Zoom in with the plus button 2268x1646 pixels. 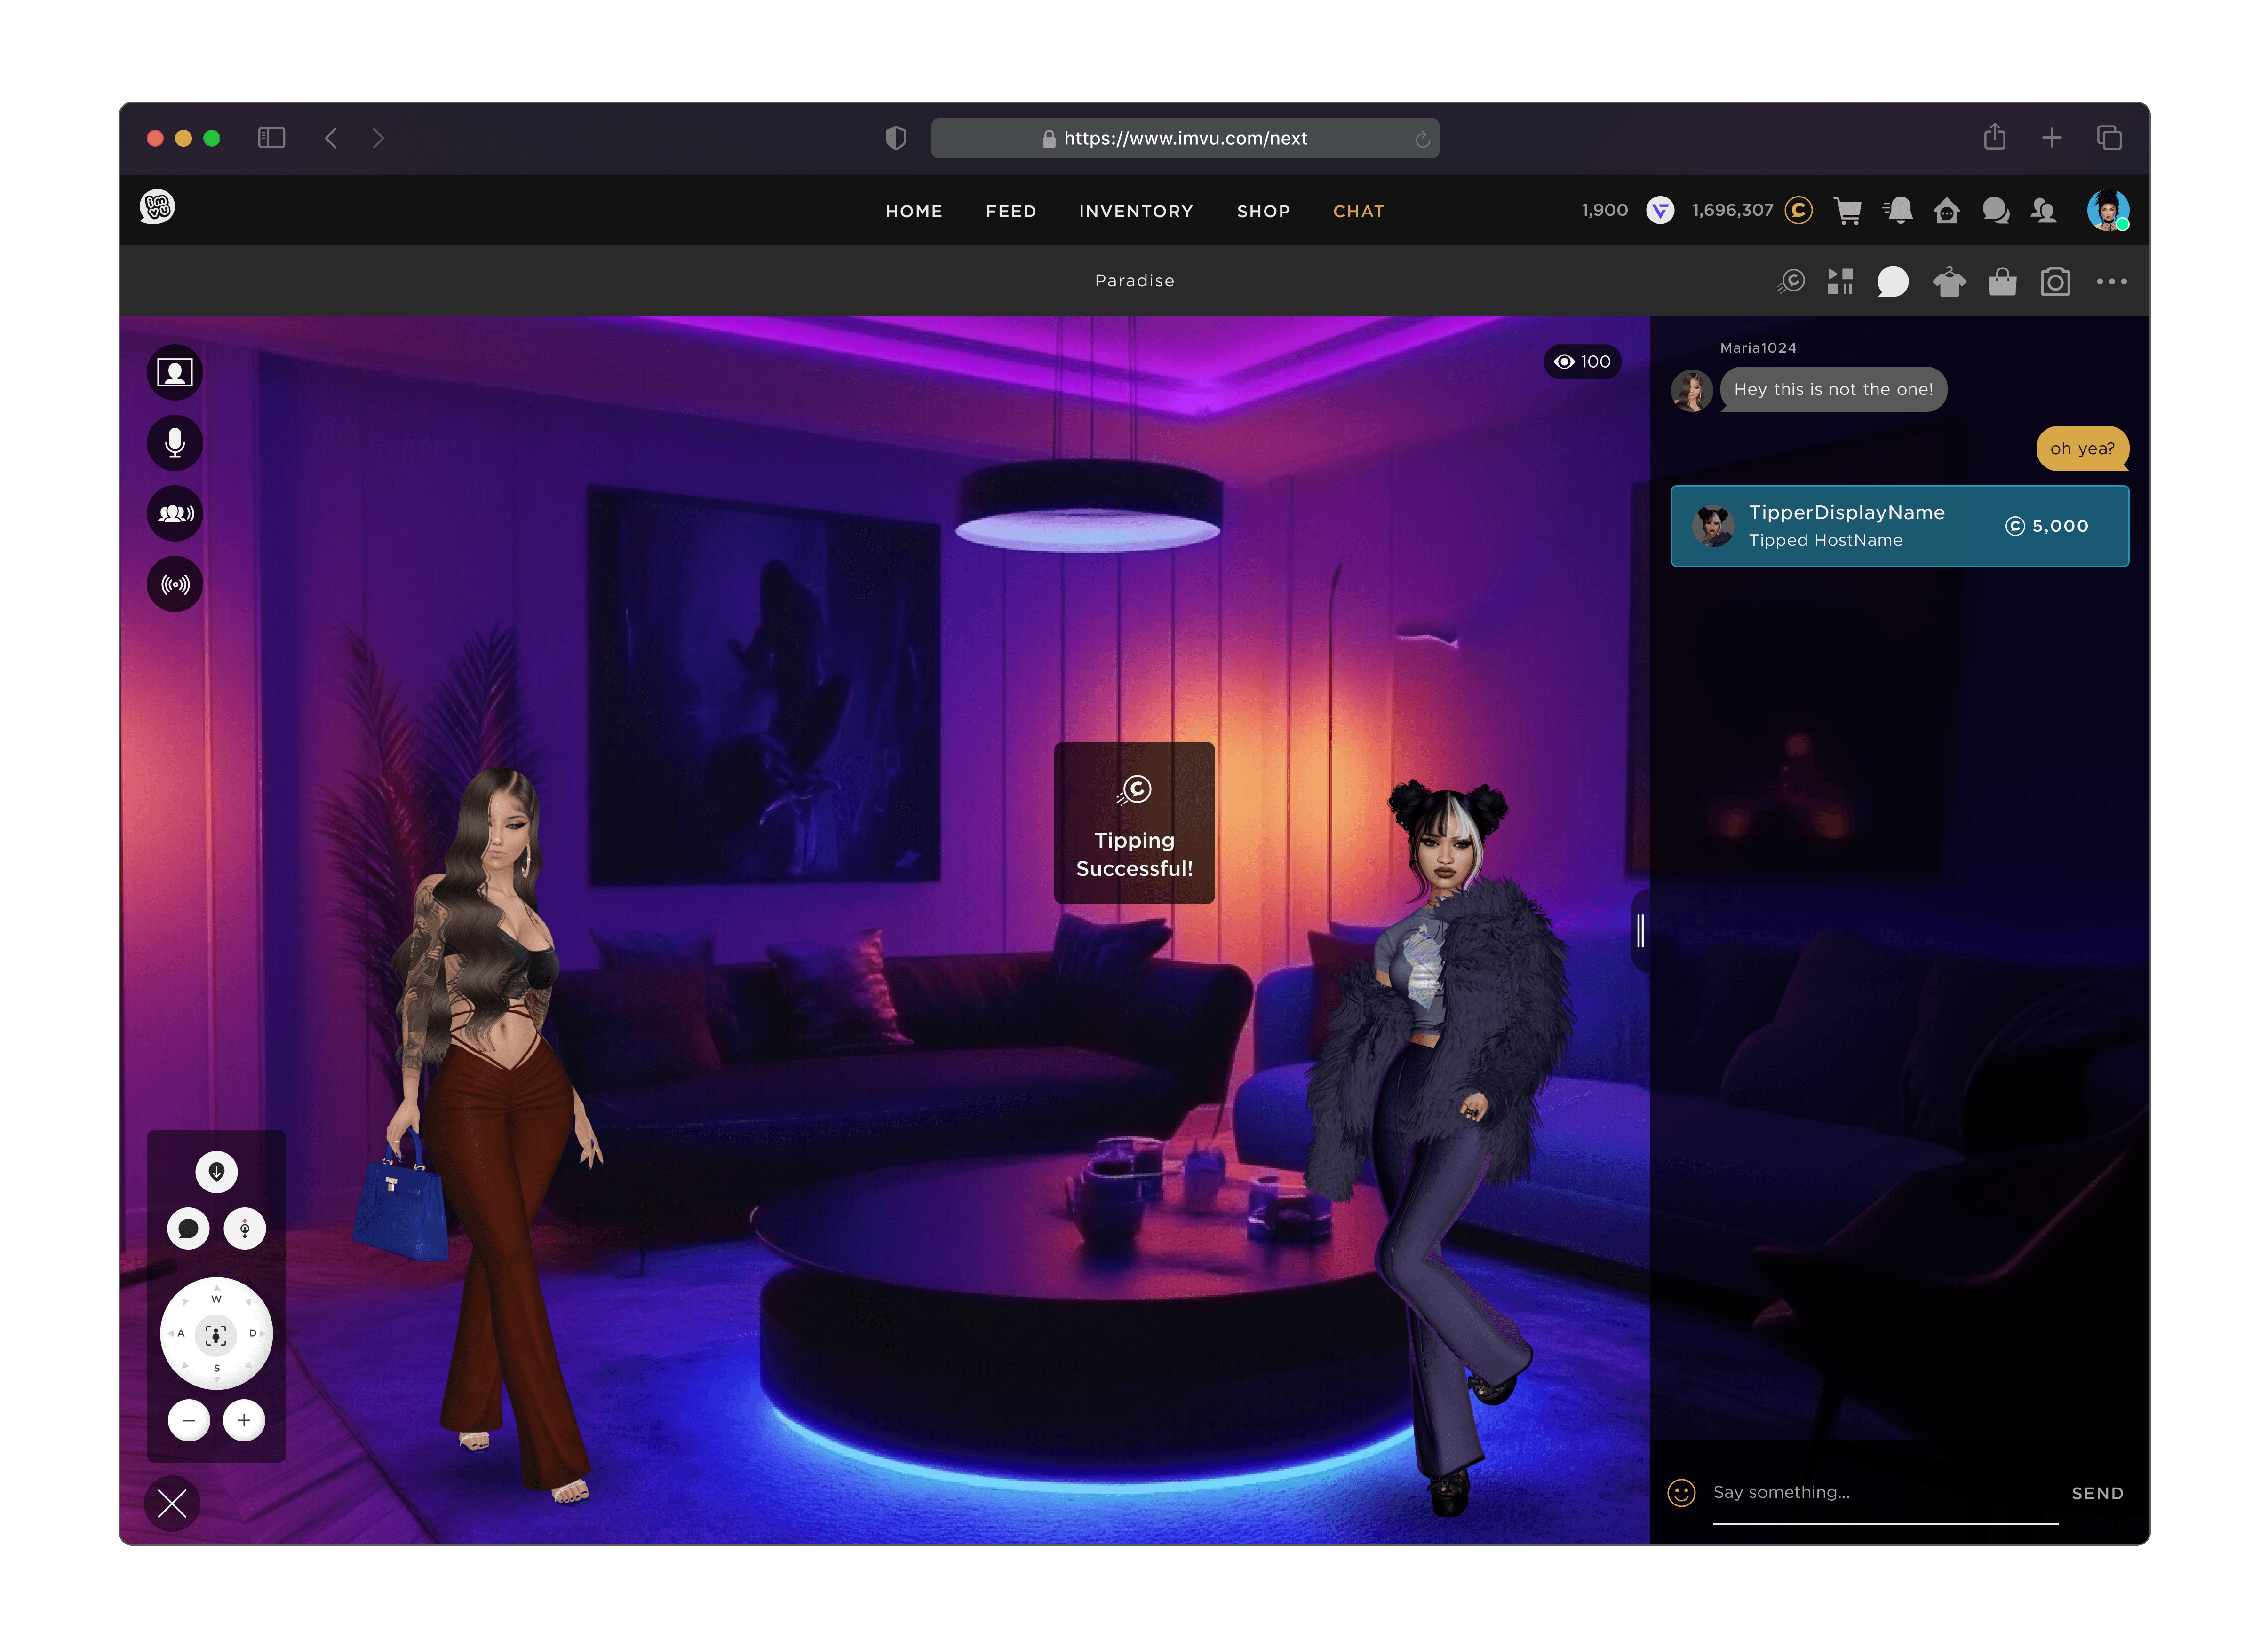[244, 1420]
